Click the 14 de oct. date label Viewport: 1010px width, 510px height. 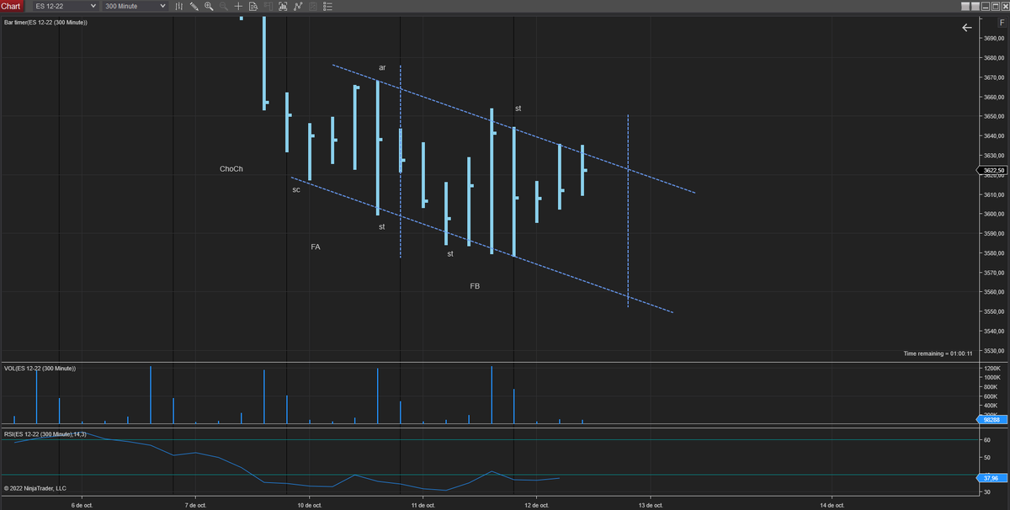click(x=832, y=505)
